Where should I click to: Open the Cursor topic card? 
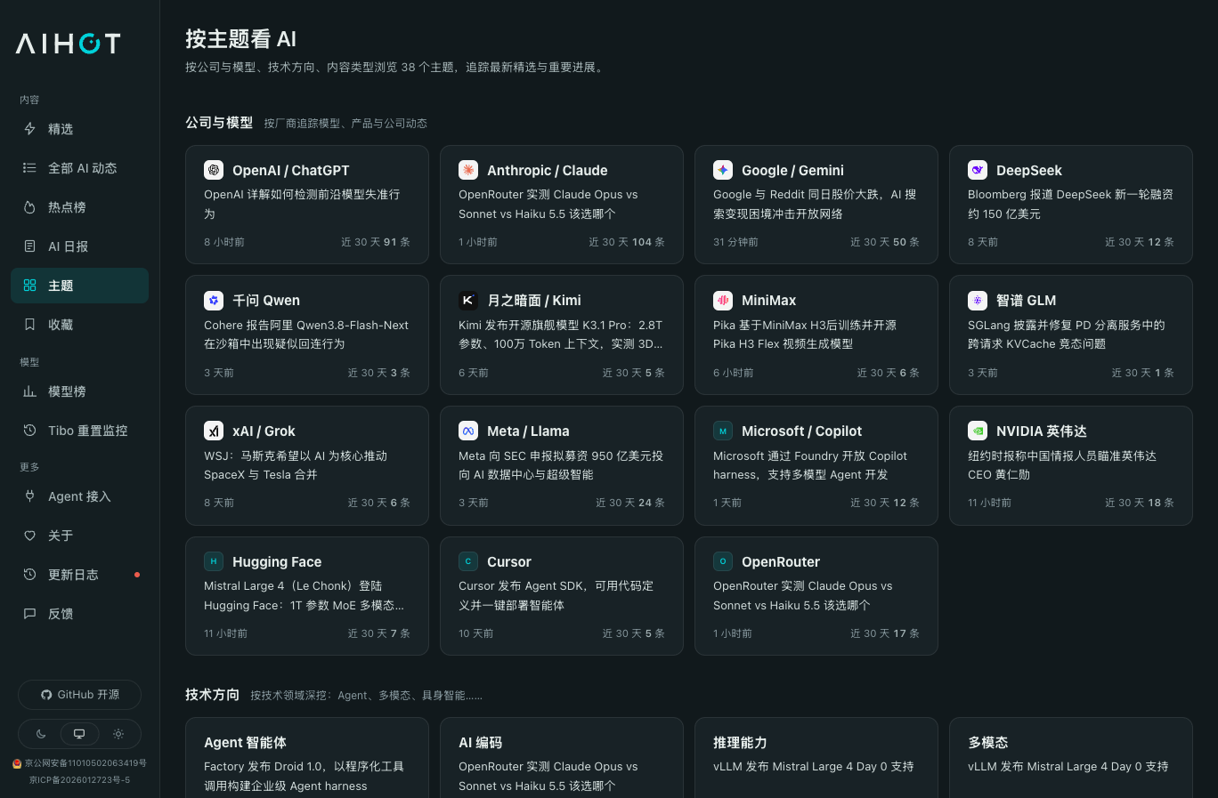coord(562,596)
